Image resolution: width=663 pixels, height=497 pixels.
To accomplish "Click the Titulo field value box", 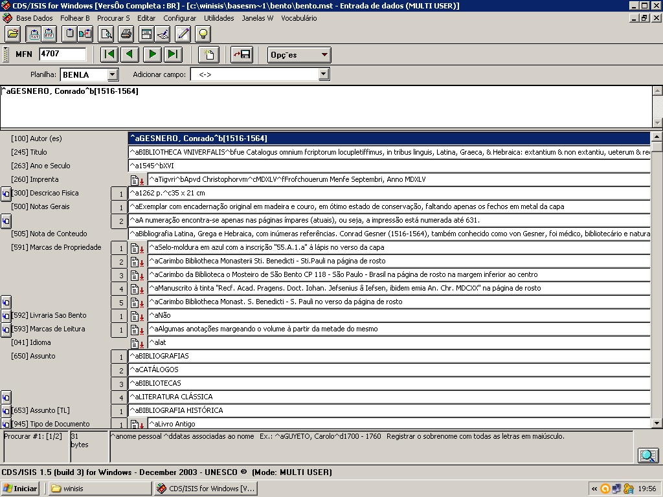I will coord(388,153).
